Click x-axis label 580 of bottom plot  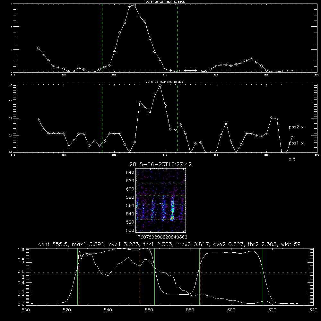point(190,310)
